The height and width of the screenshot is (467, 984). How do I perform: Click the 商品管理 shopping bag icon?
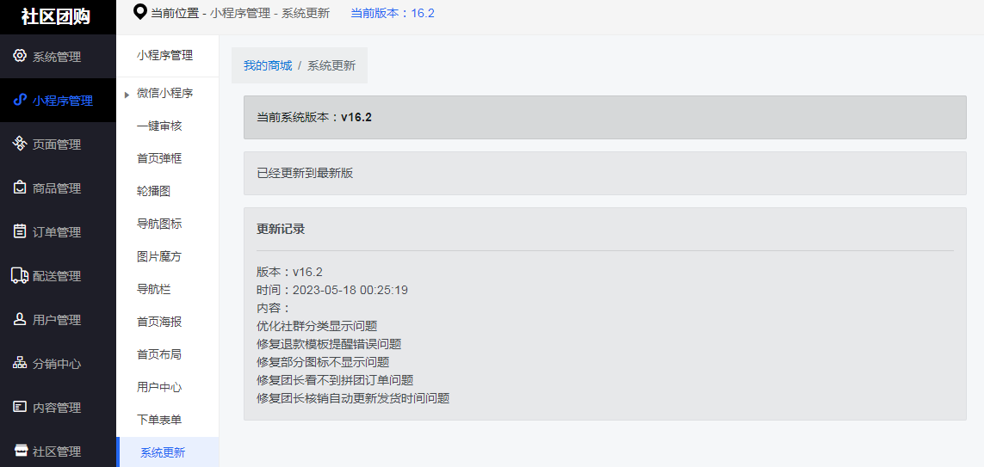tap(20, 187)
